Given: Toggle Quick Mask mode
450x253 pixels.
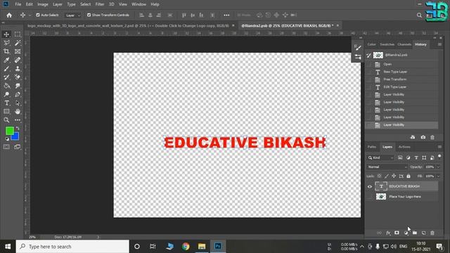Looking at the screenshot, I should 6,147.
